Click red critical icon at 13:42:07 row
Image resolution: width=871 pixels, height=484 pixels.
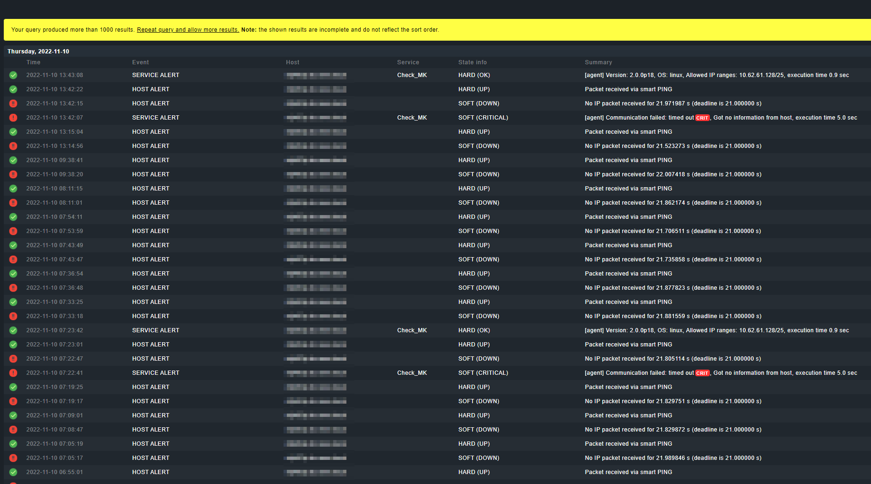(x=13, y=118)
